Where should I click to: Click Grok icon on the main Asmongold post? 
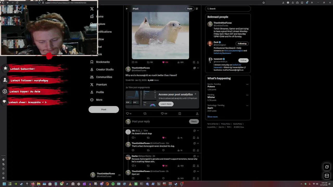[194, 68]
